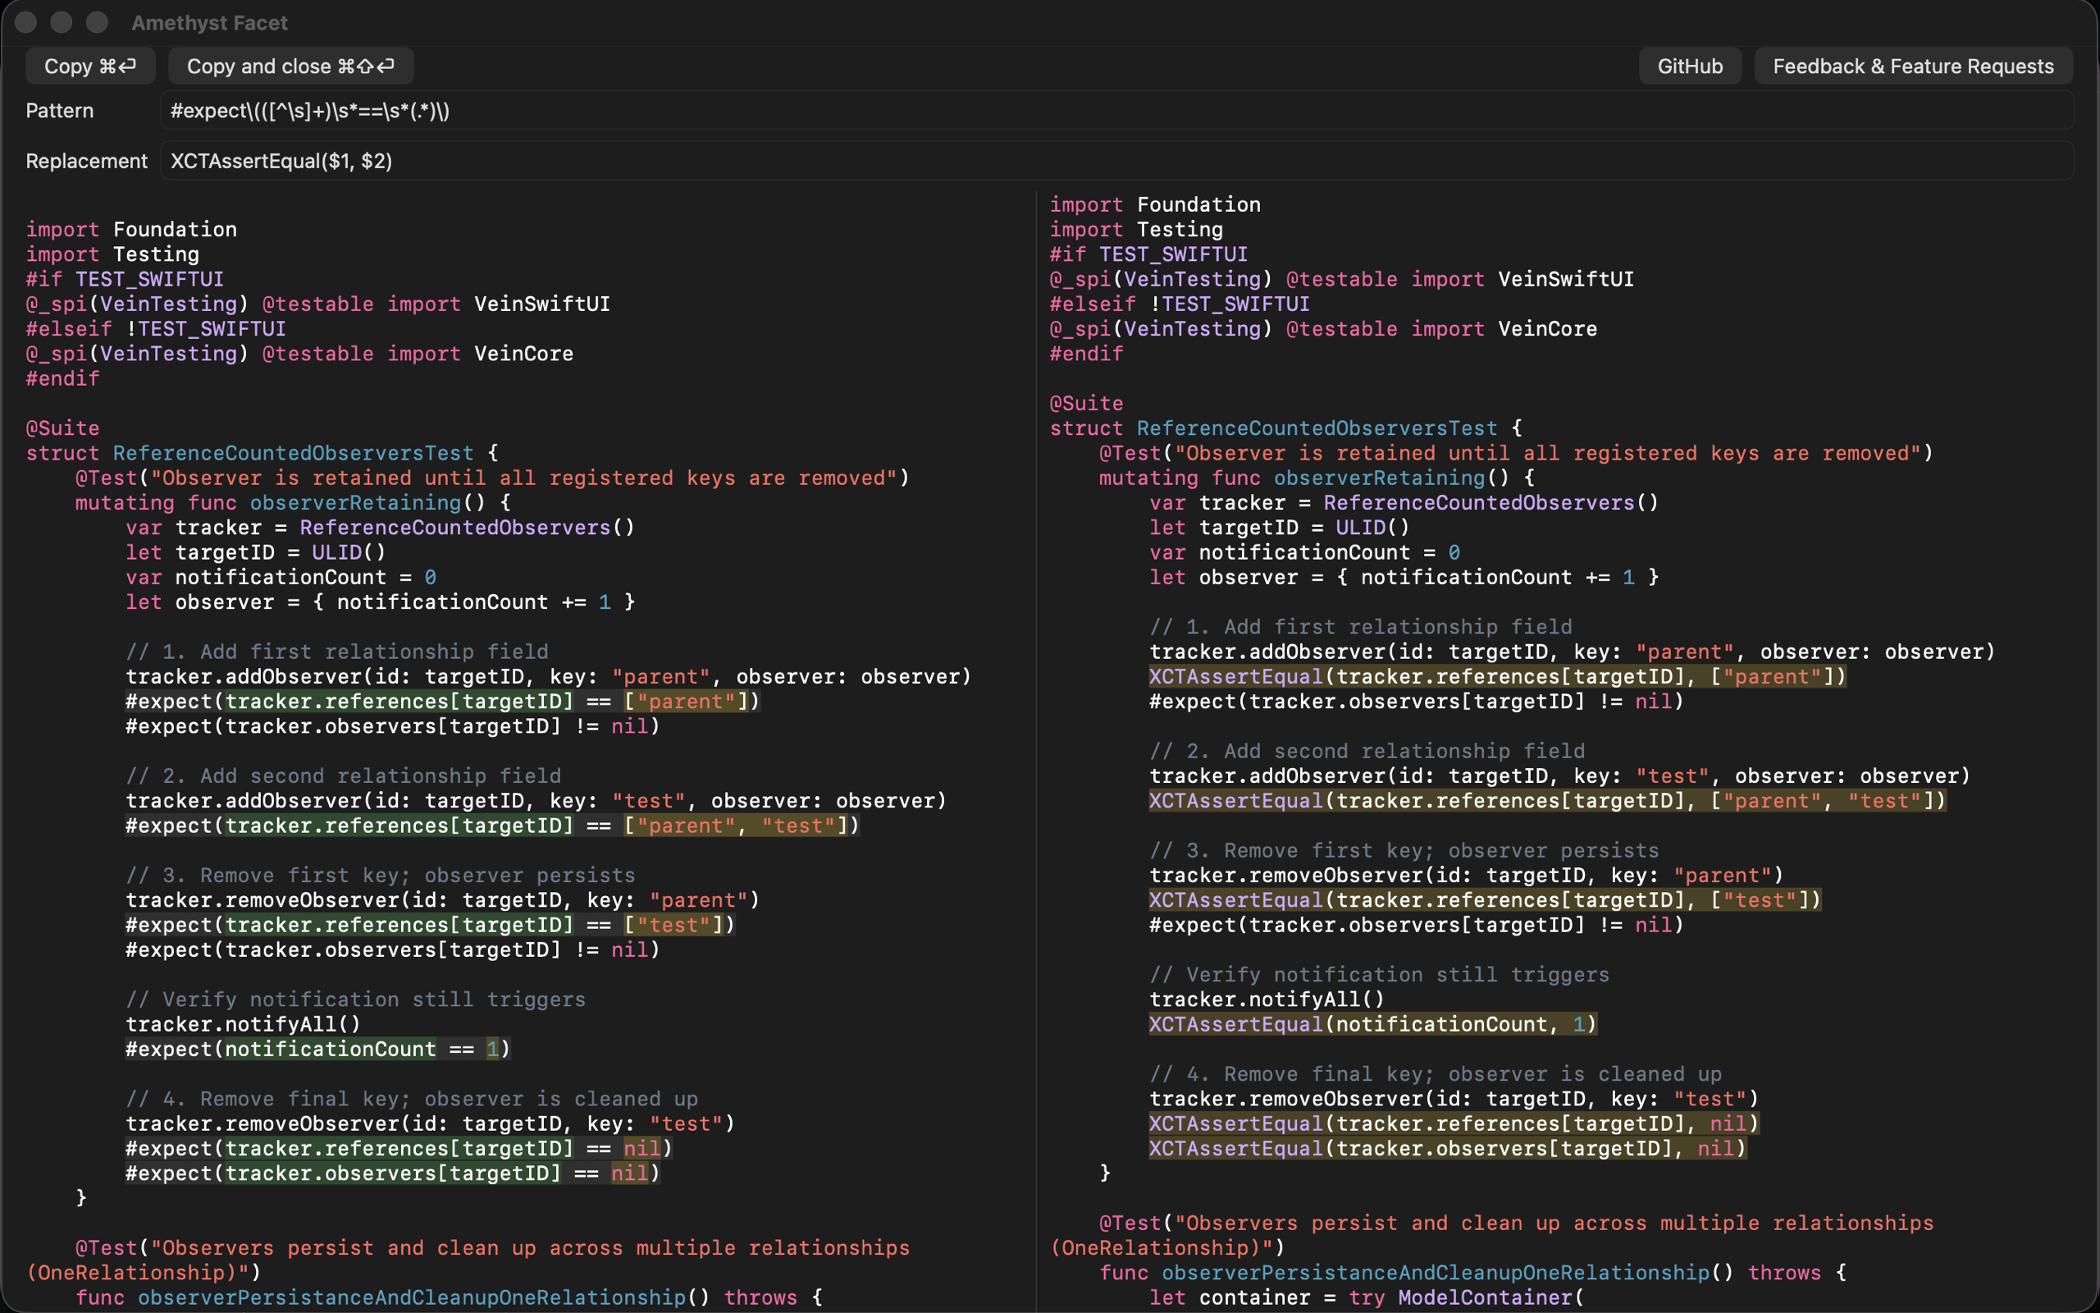2100x1313 pixels.
Task: Click the Pattern label
Action: coord(59,110)
